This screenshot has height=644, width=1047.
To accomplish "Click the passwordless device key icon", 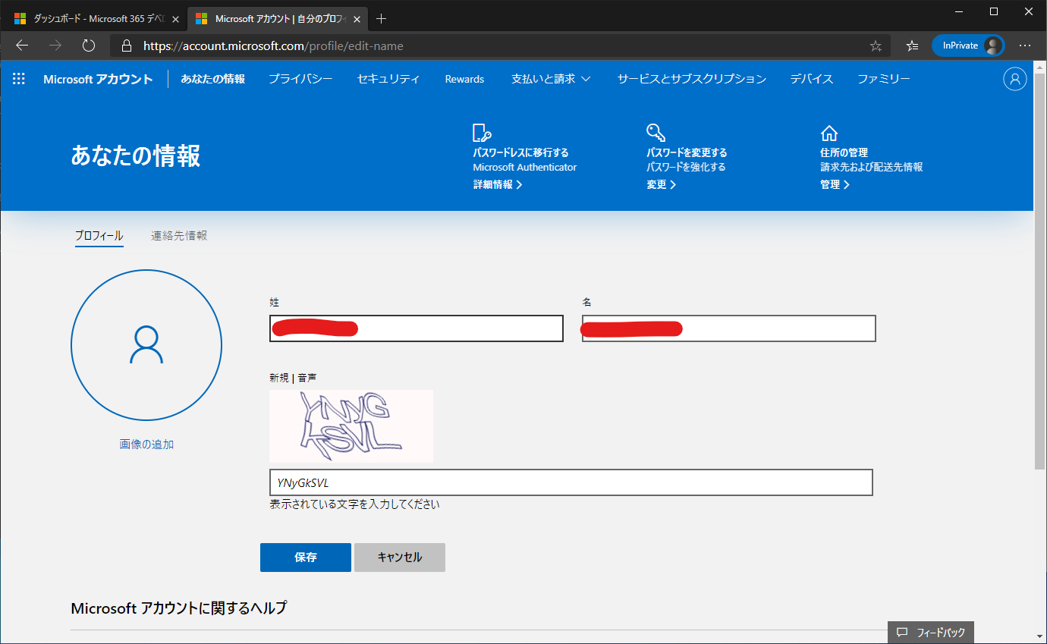I will point(483,134).
